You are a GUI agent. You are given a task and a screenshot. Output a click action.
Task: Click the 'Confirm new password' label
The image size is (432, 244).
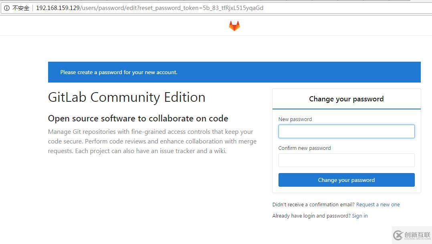pyautogui.click(x=305, y=148)
